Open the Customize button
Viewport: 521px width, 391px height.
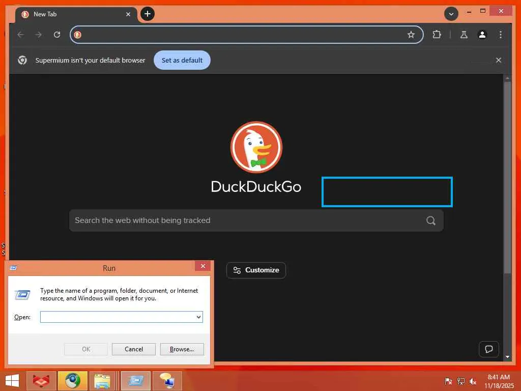coord(256,270)
